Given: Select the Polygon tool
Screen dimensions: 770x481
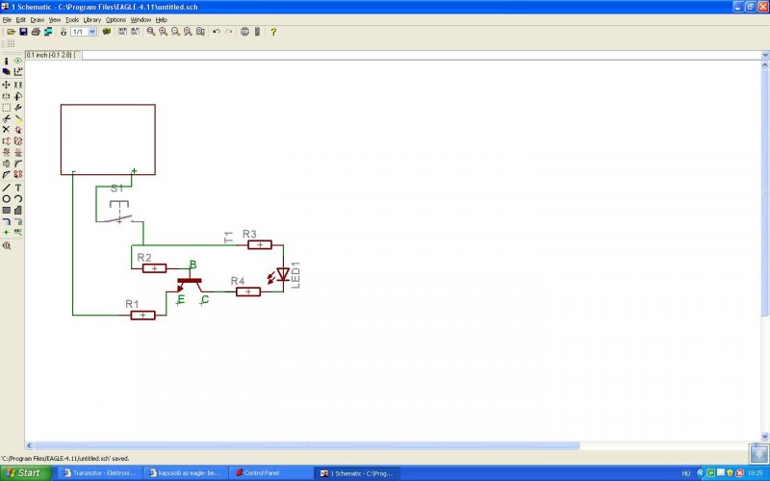Looking at the screenshot, I should [x=18, y=210].
